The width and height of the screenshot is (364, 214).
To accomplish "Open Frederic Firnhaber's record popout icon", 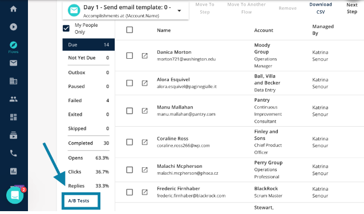I will click(144, 192).
